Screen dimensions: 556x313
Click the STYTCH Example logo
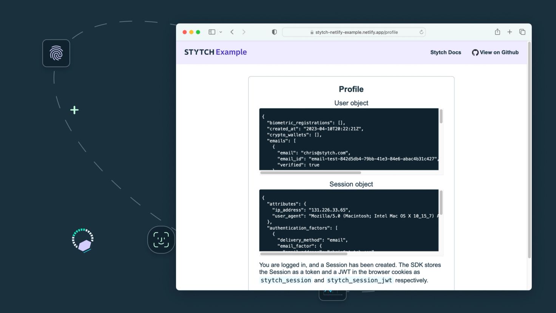(x=215, y=52)
